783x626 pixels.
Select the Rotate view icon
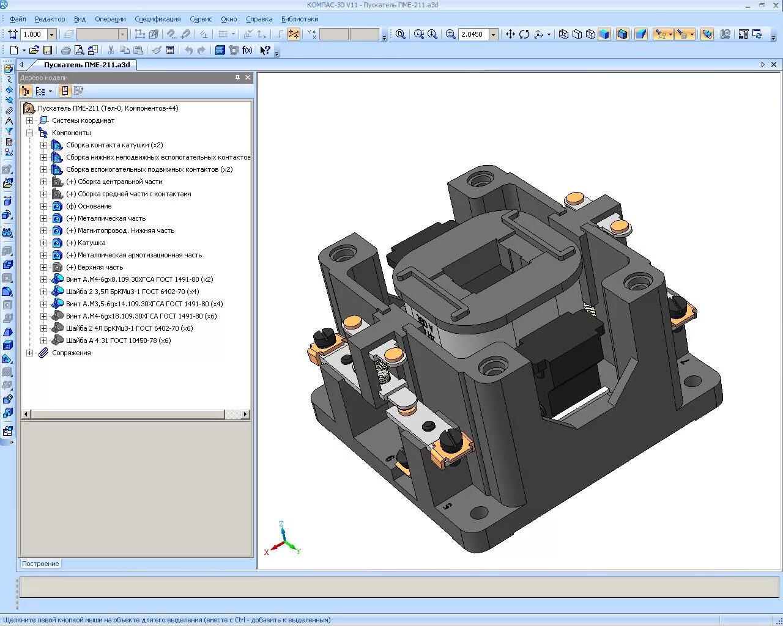(x=524, y=34)
